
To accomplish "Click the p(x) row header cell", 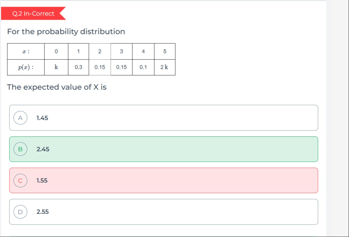I will pos(26,67).
